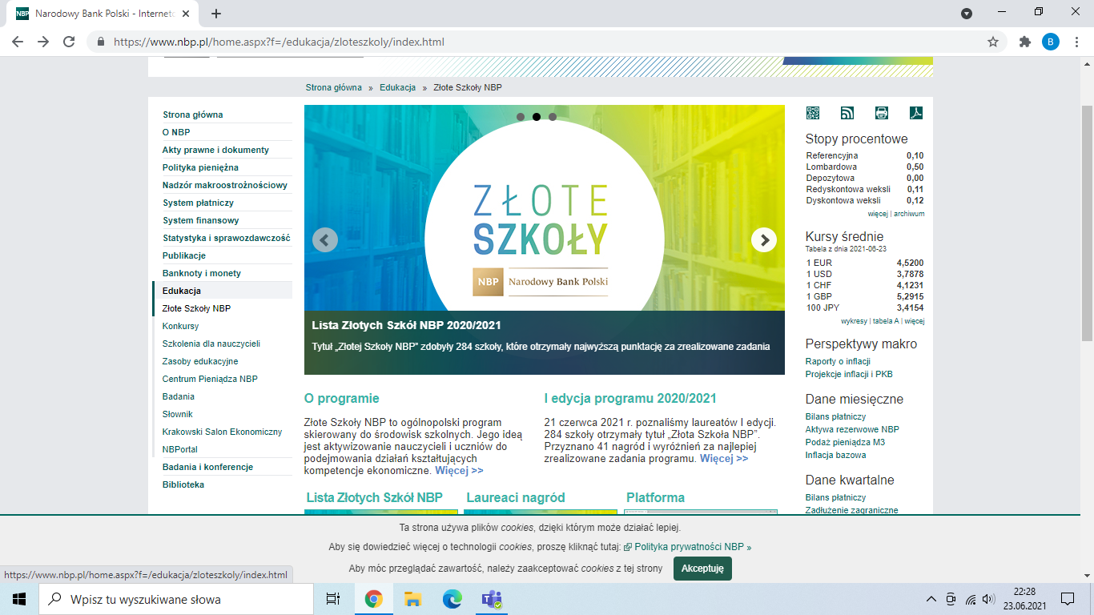This screenshot has height=615, width=1094.
Task: Select third carousel indicator dot
Action: [x=553, y=117]
